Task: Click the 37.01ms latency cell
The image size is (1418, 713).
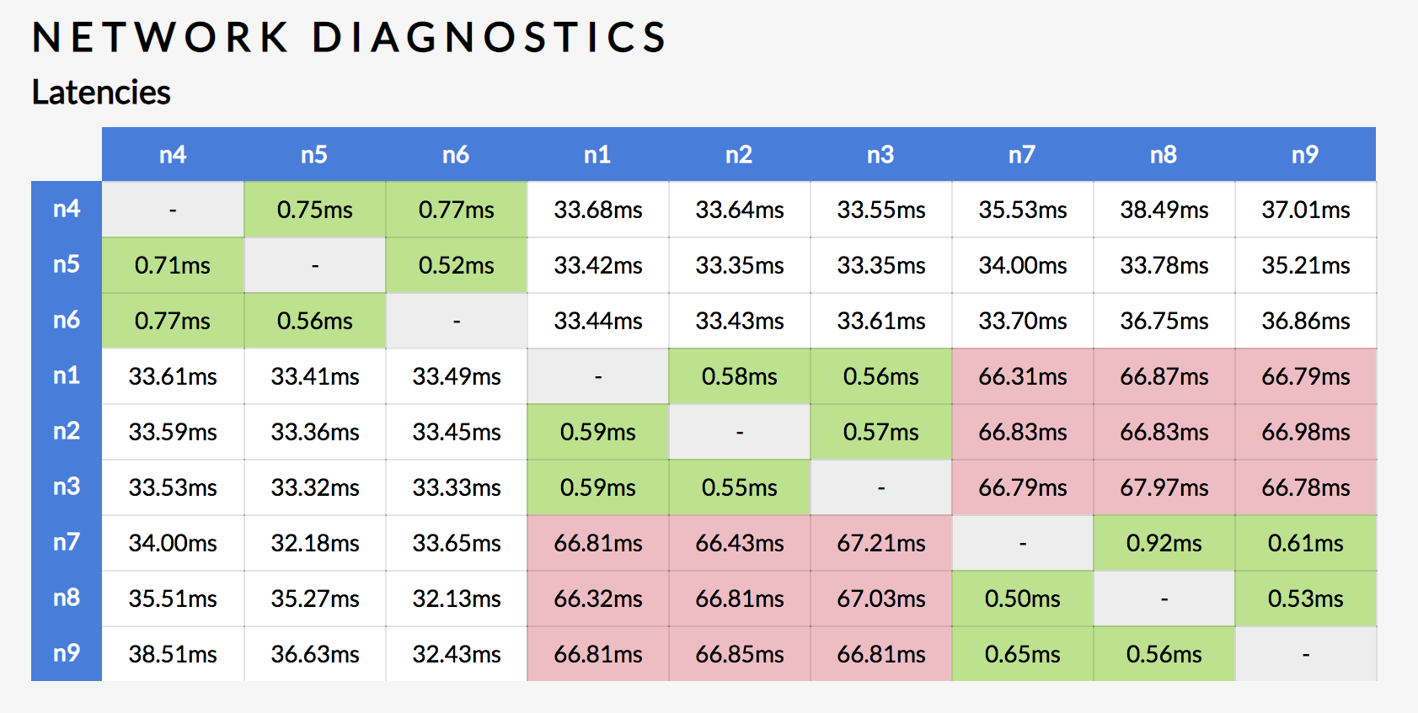Action: click(1305, 210)
